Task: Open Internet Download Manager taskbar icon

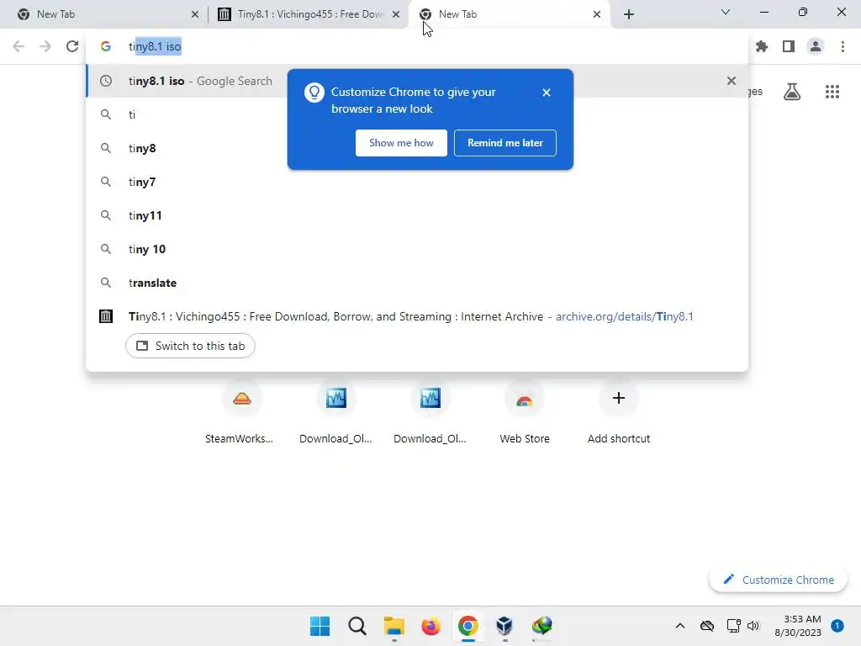Action: pyautogui.click(x=542, y=626)
